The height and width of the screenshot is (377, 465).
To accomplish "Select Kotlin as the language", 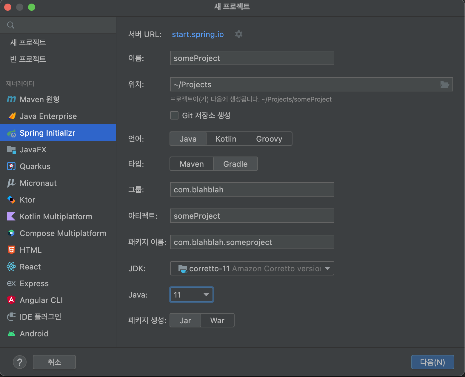I will (226, 139).
